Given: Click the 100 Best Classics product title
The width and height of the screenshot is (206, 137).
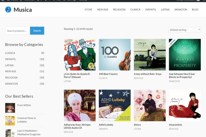Looking at the screenshot, I should tap(108, 74).
